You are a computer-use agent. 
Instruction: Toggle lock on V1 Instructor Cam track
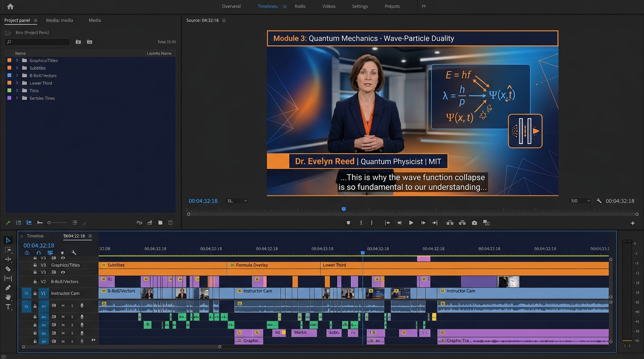pos(35,293)
